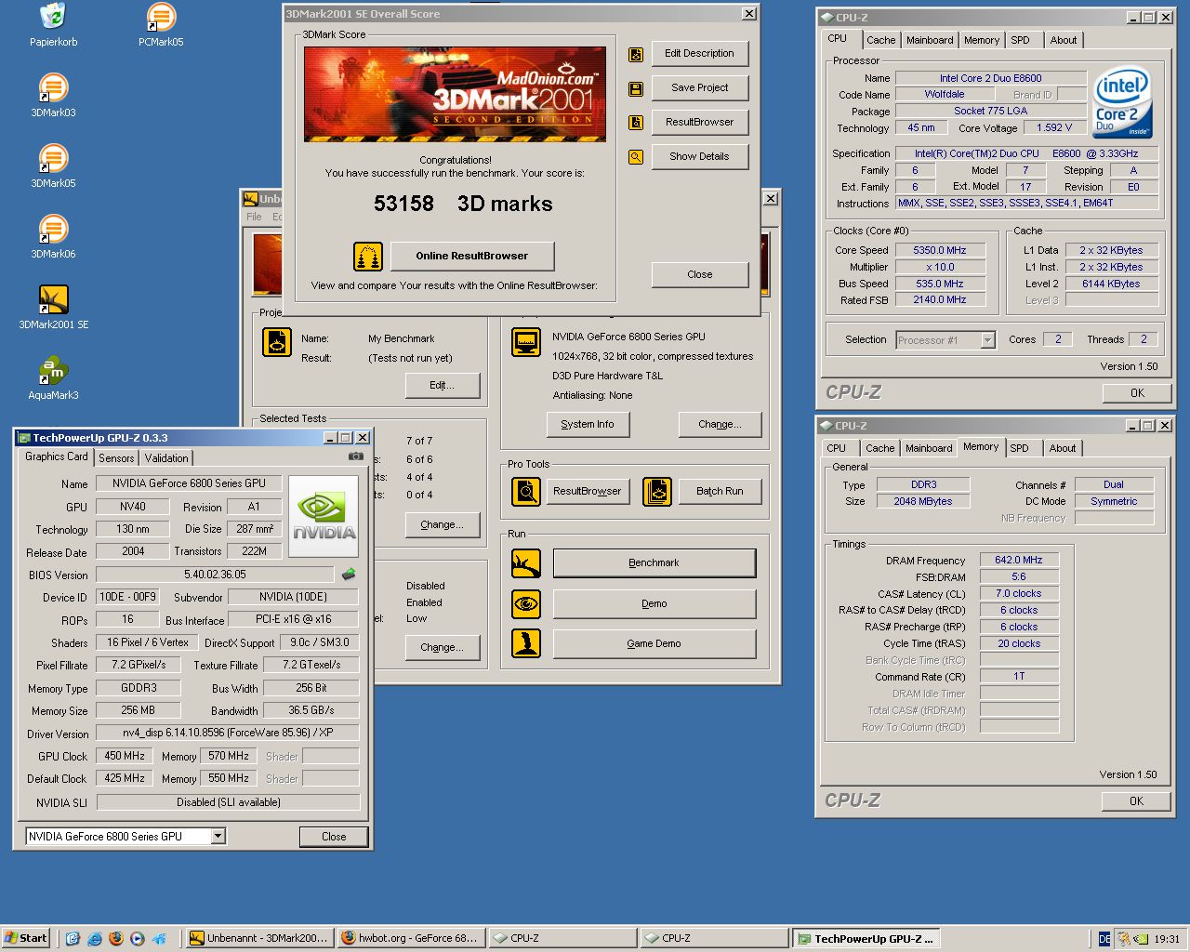Open CPU tab in lower CPU-Z window
The width and height of the screenshot is (1190, 952).
pyautogui.click(x=837, y=448)
